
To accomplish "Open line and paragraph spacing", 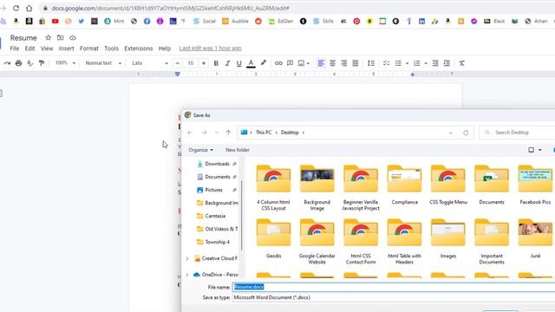I will [x=371, y=63].
